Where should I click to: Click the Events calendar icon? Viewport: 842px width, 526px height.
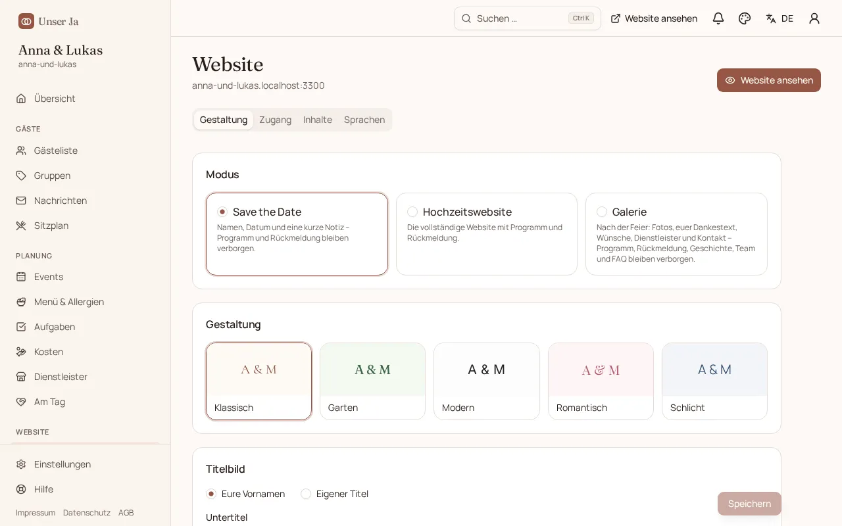pos(21,277)
